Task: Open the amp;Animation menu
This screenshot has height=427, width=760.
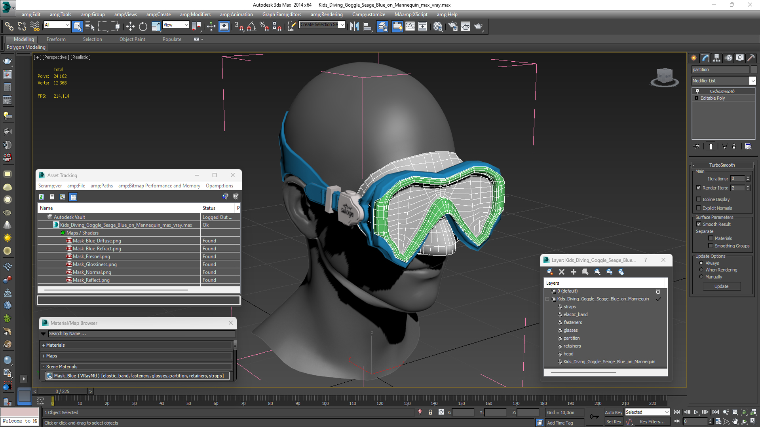Action: click(236, 15)
